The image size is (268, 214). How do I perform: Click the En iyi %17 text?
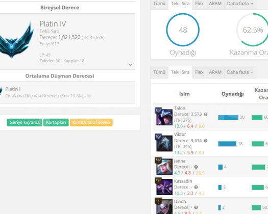49,44
